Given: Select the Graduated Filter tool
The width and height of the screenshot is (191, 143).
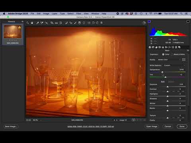Looking at the screenshot, I should tap(80, 23).
